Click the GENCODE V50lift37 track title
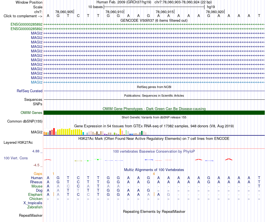 tap(154, 20)
